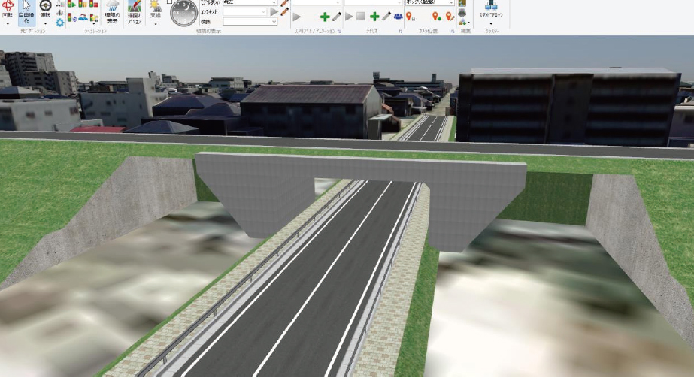Screen dimensions: 694x387
Task: Activate the Free Operation (自由操作) cursor tool
Action: tap(26, 12)
